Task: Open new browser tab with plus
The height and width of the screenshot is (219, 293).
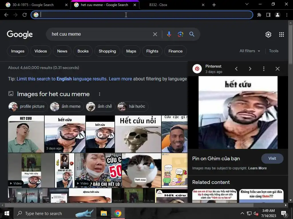Action: (x=214, y=5)
